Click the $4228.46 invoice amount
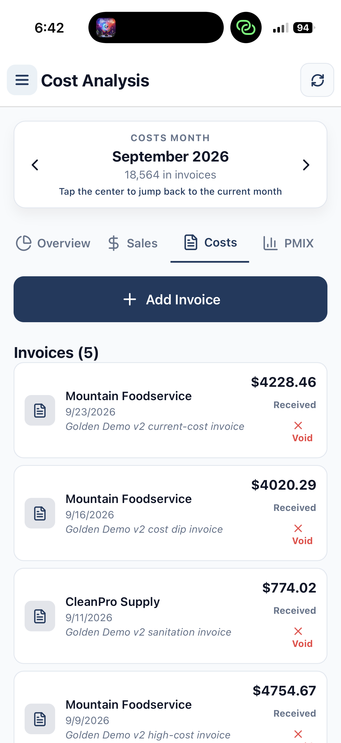Screen dimensions: 341x743 click(x=283, y=382)
